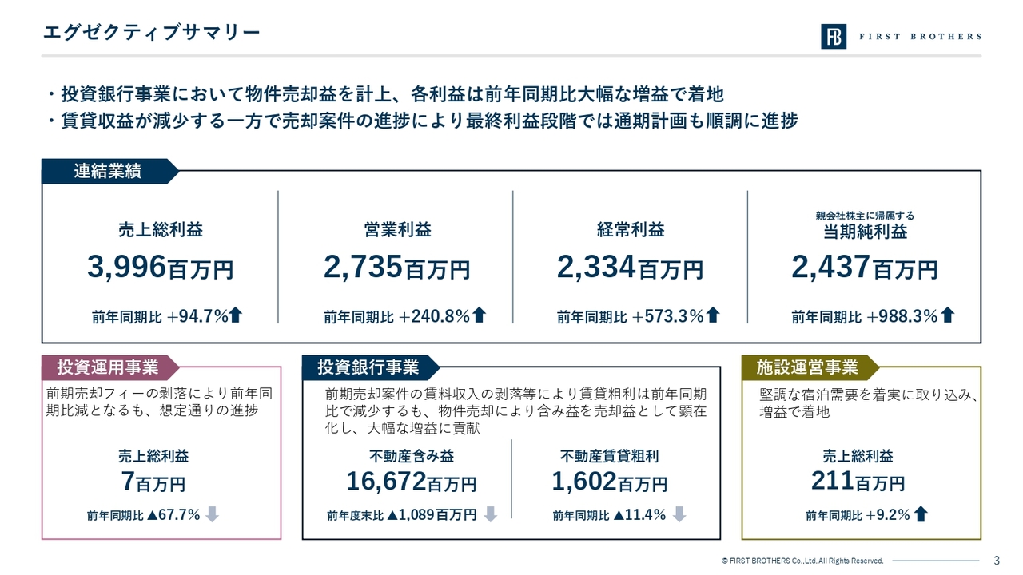
Task: Click the first summary bullet about 物件売却益
Action: coord(384,95)
